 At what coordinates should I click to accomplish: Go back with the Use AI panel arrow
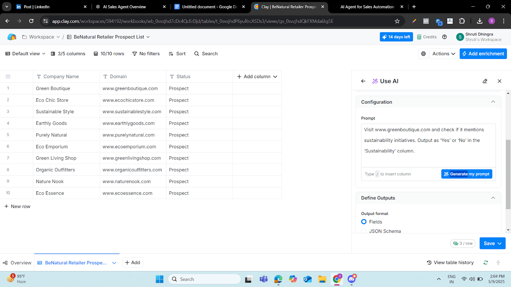[363, 81]
